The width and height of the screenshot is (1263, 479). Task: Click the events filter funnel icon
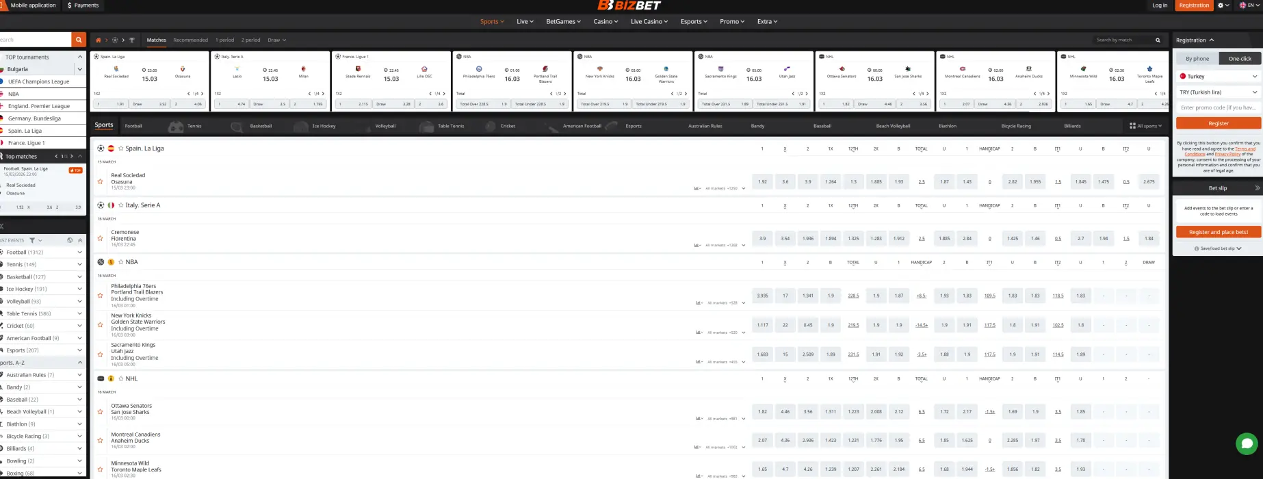pyautogui.click(x=32, y=240)
